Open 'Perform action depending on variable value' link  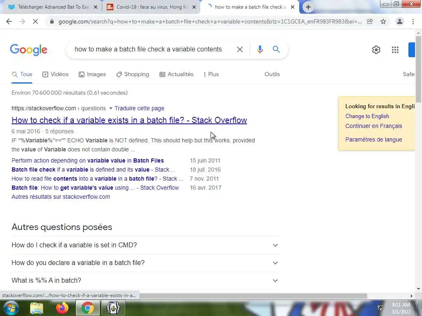click(88, 160)
